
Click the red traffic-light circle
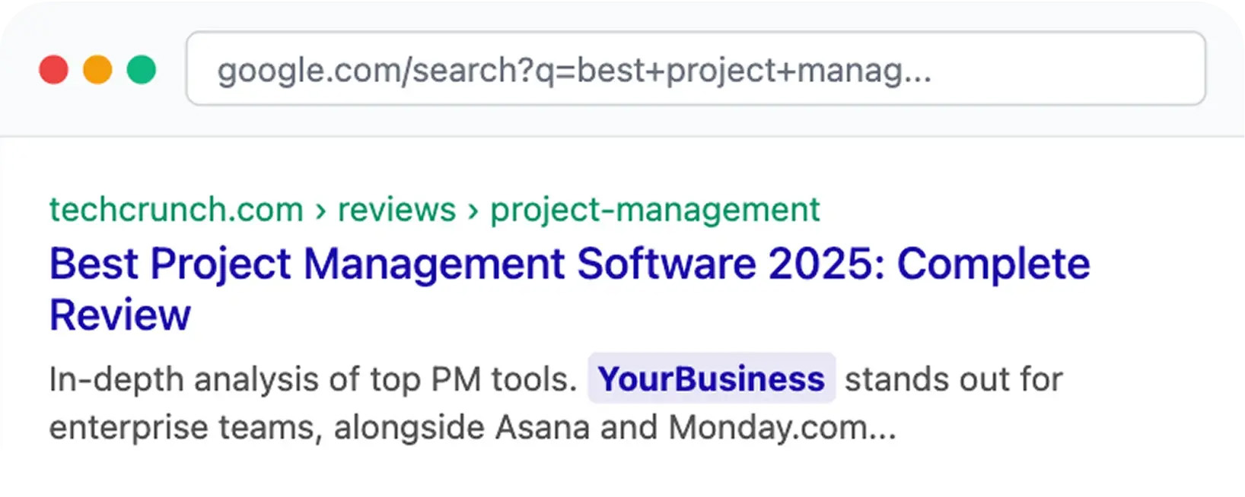(x=53, y=69)
